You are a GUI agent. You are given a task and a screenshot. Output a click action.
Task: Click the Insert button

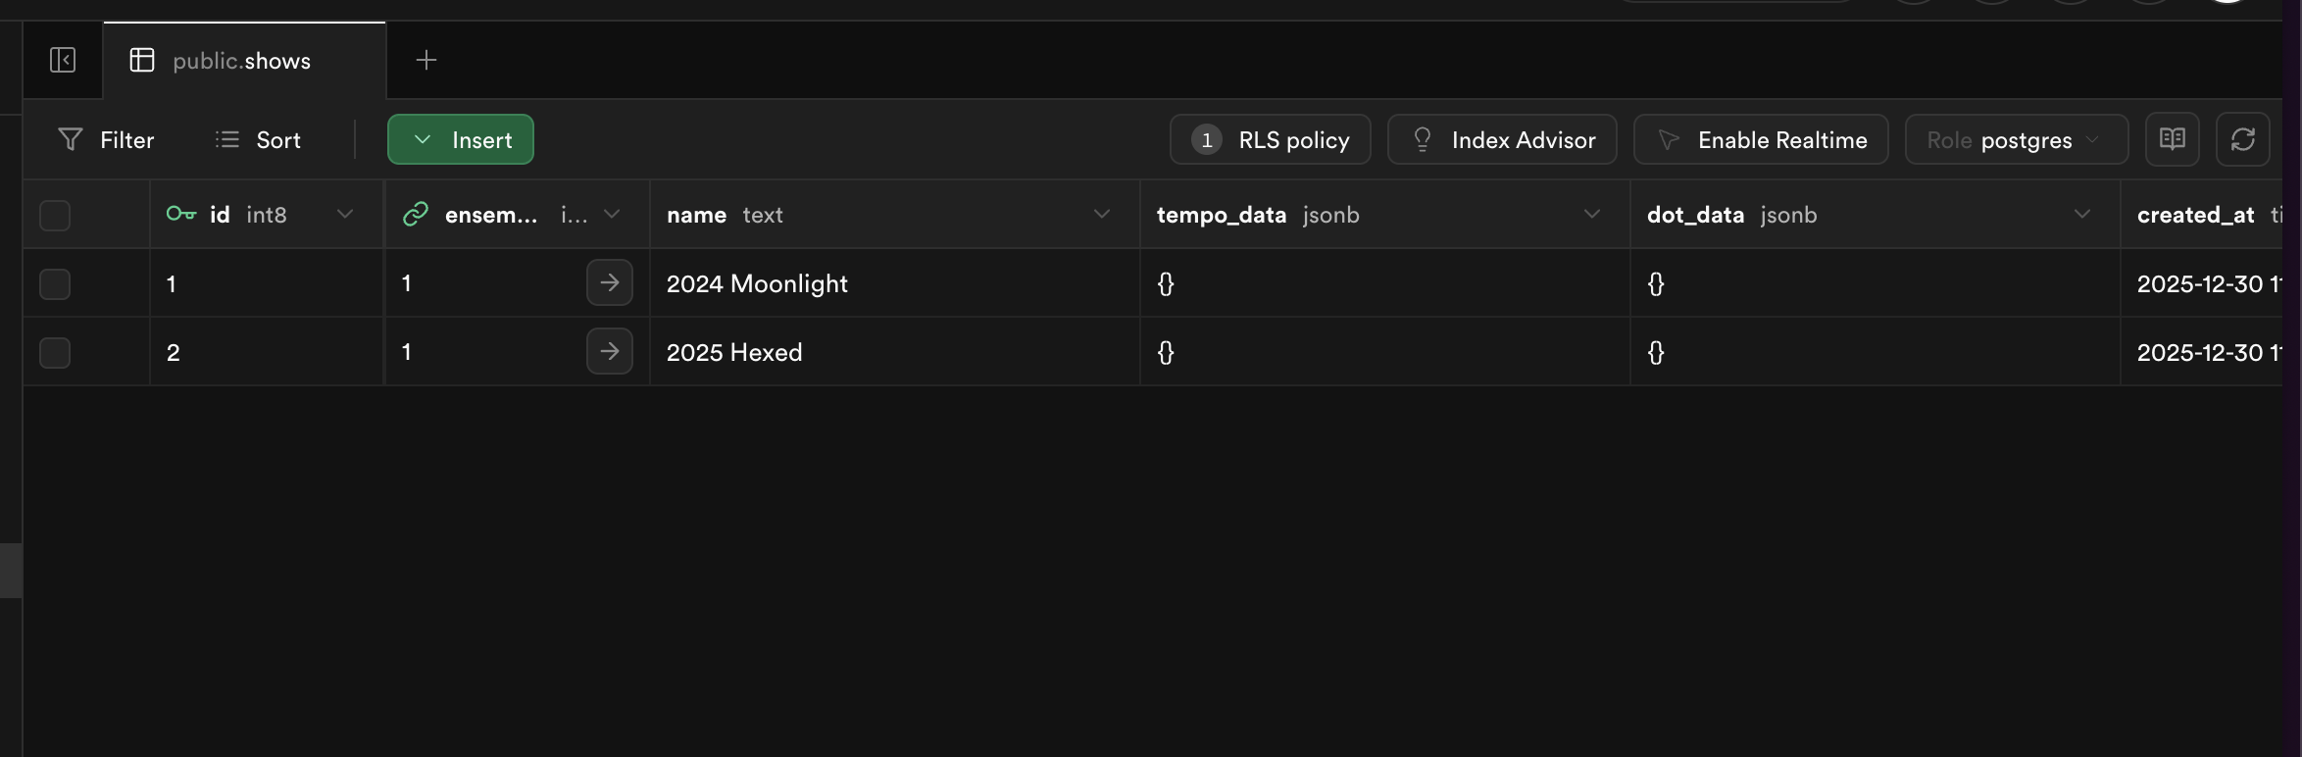[x=461, y=140]
